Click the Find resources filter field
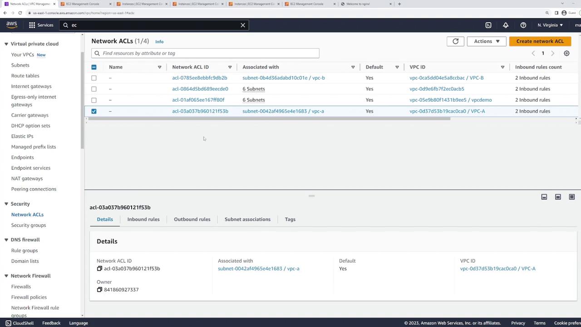This screenshot has width=581, height=327. pos(205,54)
